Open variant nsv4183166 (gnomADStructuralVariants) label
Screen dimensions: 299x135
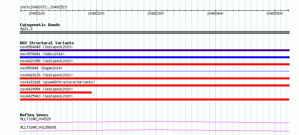(57, 82)
